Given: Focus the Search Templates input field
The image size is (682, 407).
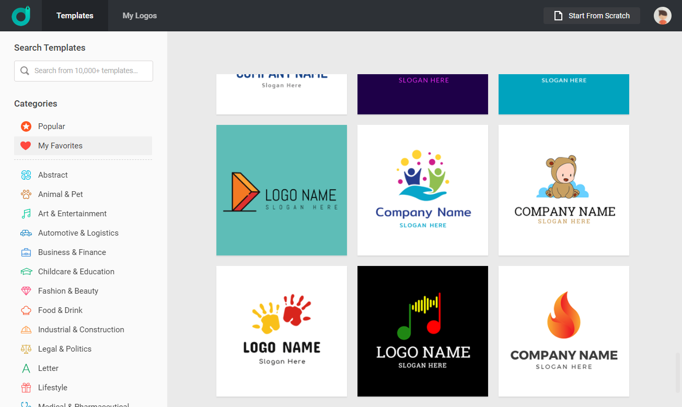Looking at the screenshot, I should (84, 71).
